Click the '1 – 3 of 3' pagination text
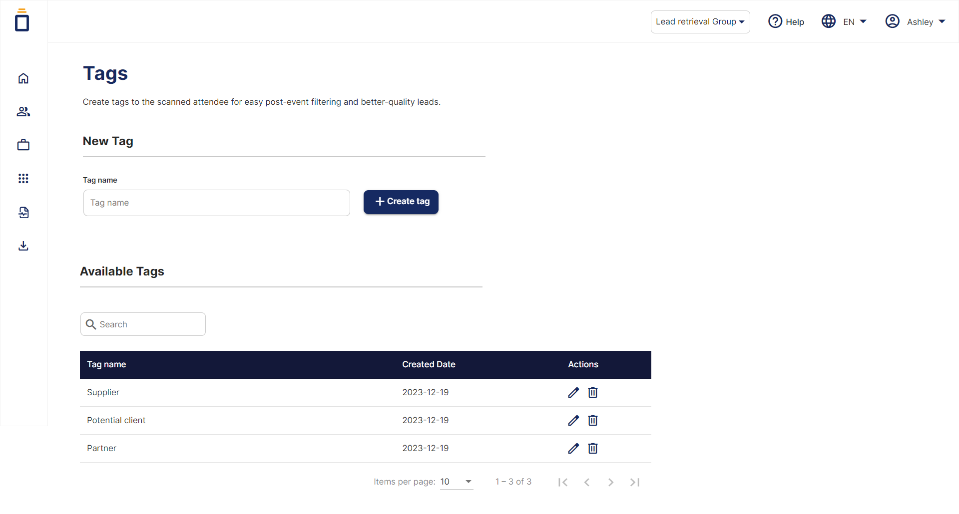Image resolution: width=959 pixels, height=514 pixels. point(513,482)
